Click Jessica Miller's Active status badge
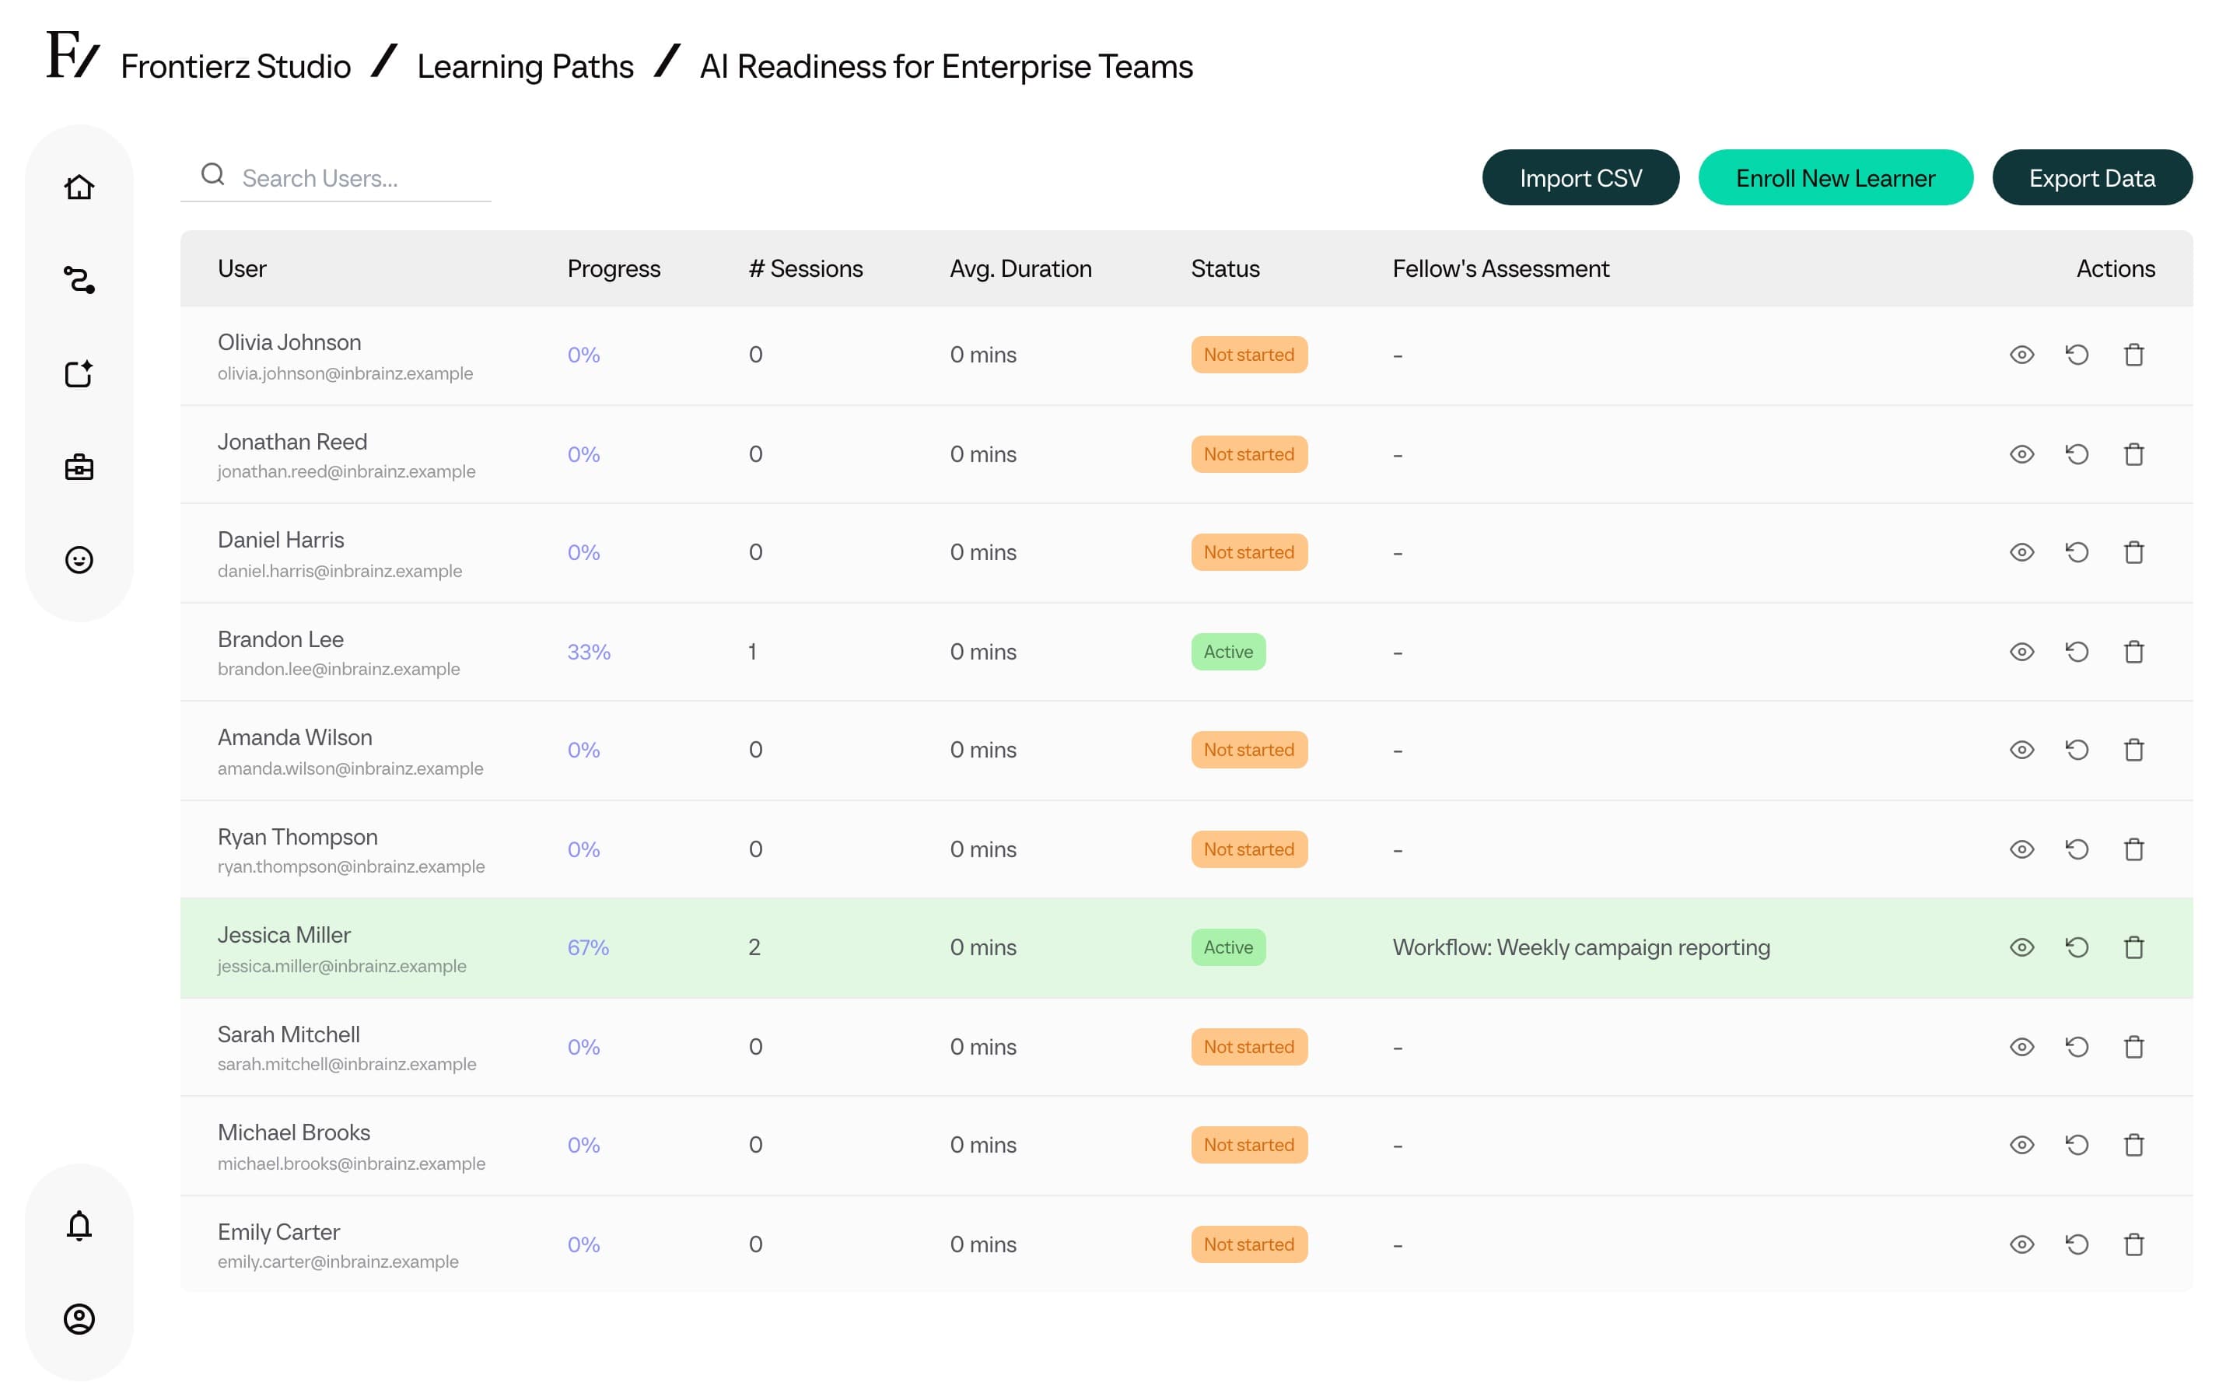The image size is (2240, 1400). tap(1228, 947)
